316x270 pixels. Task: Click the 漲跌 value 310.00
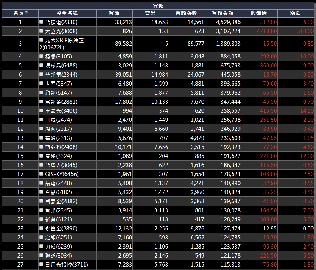(305, 31)
